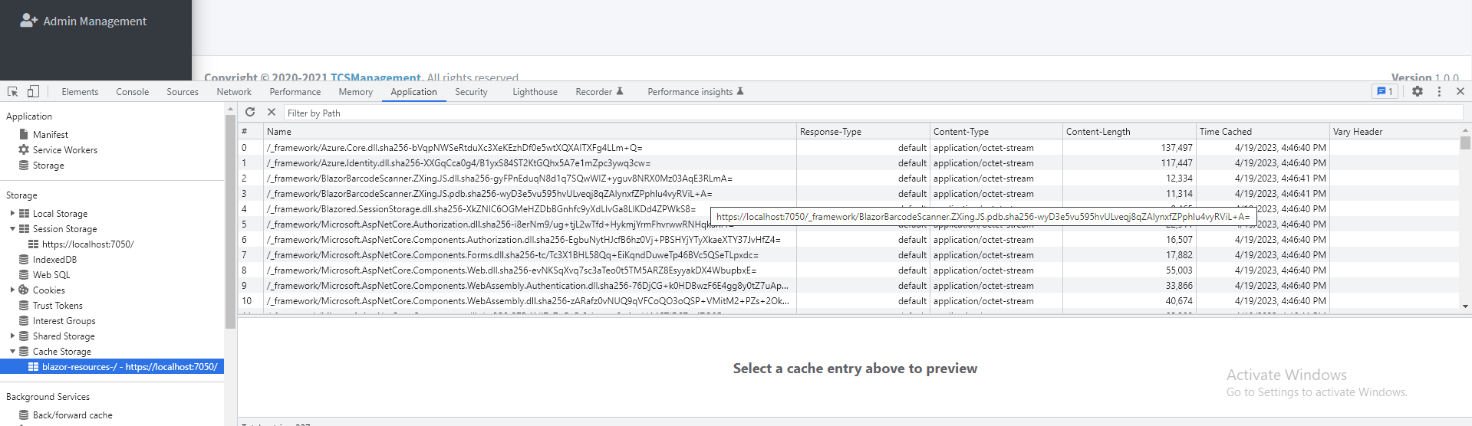Sort entries by Content-Length column header
Viewport: 1472px width, 426px height.
[x=1129, y=132]
